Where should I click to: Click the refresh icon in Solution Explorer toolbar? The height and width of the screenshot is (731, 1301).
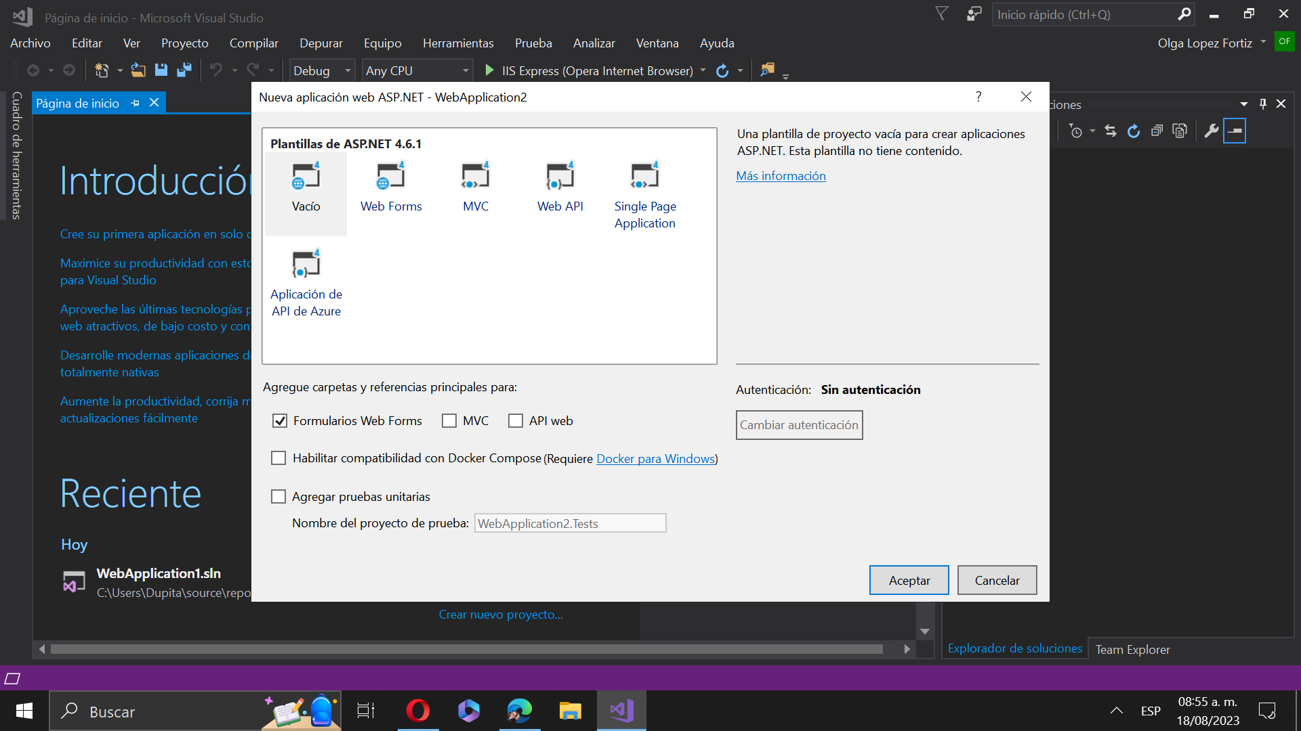coord(1134,131)
